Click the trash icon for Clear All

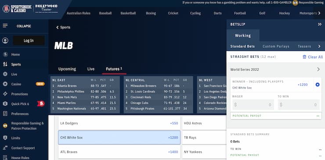click(x=304, y=57)
